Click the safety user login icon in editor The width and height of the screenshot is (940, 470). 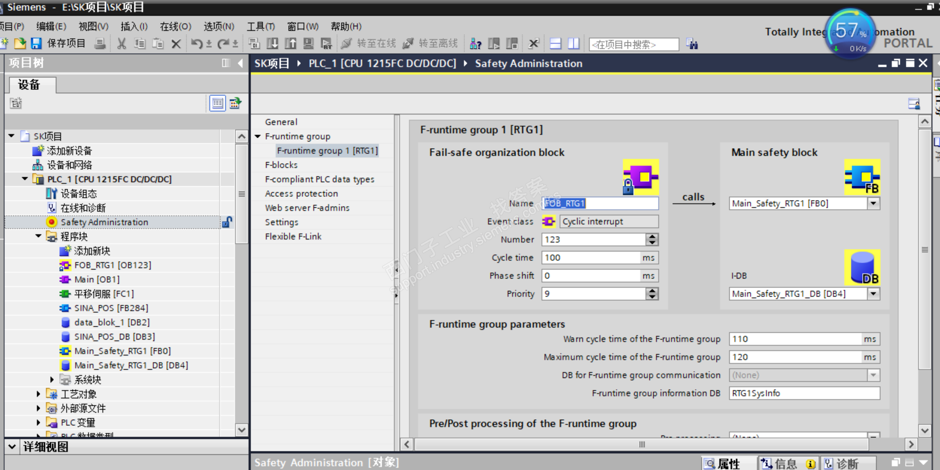pos(914,103)
